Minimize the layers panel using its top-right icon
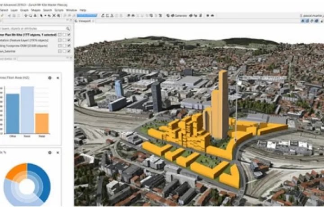This screenshot has height=207, width=324. coord(67,20)
